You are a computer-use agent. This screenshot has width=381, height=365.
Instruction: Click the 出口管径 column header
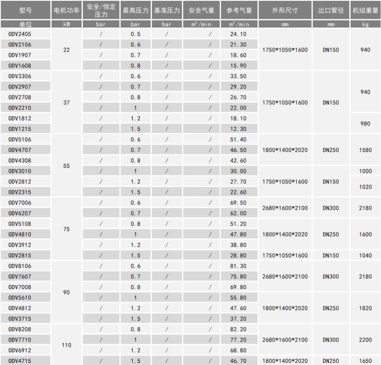point(331,10)
